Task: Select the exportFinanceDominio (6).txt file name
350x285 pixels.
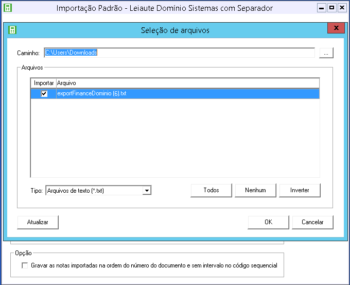Action: 92,94
